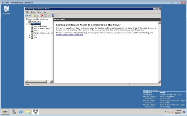Viewport: 187px width, 116px height.
Task: Open the Action menu
Action: (x=33, y=12)
